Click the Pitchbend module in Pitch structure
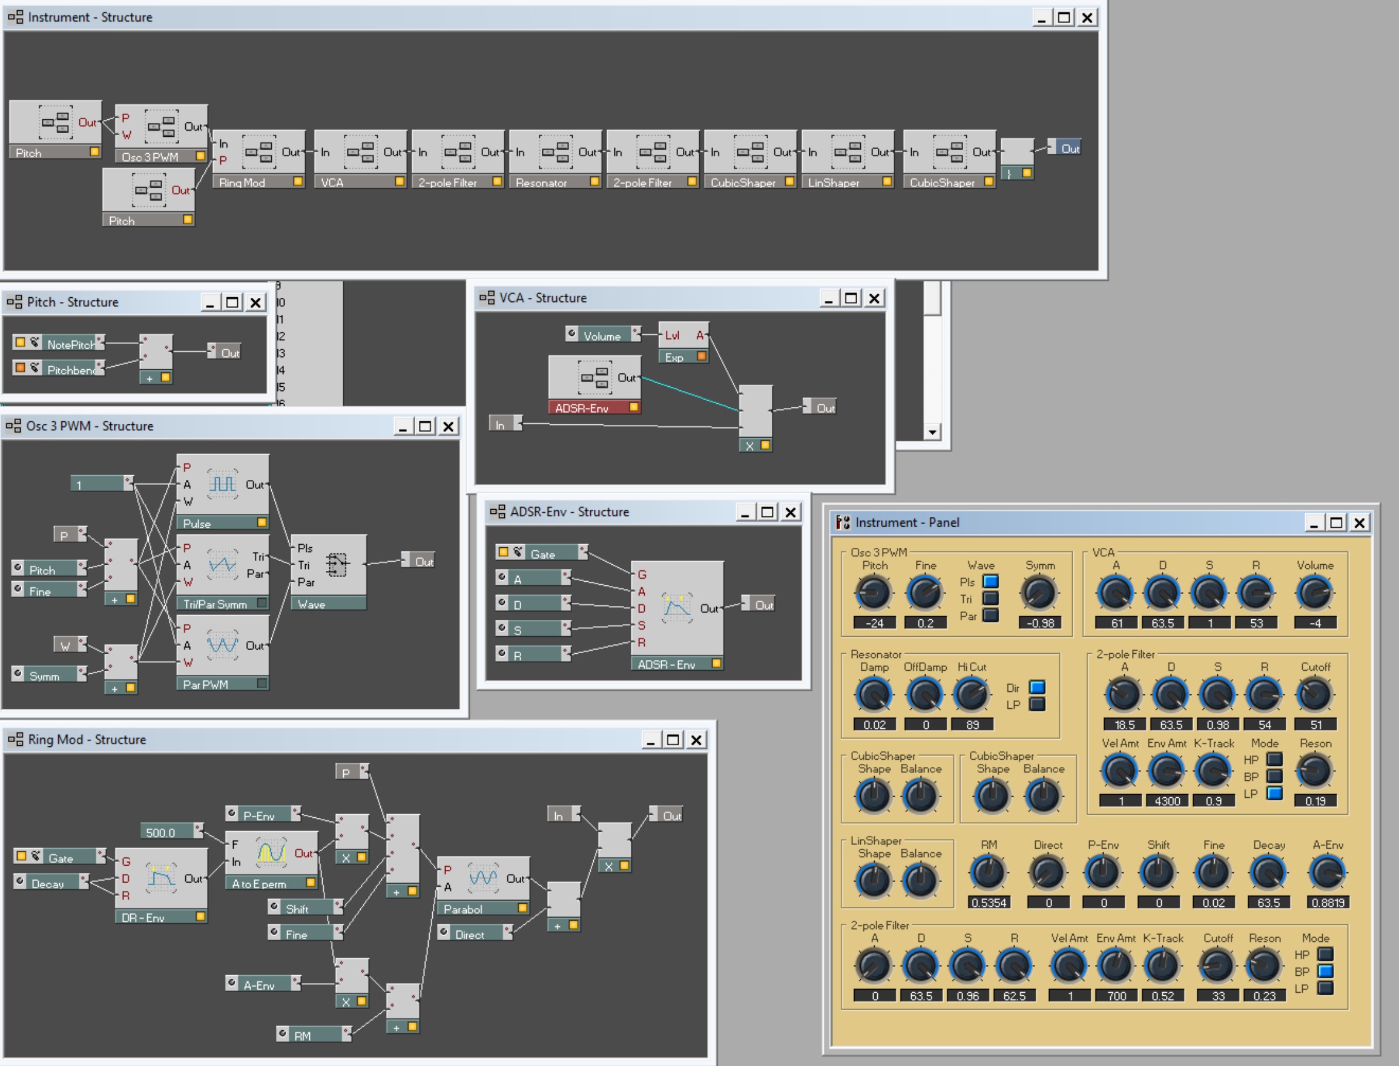This screenshot has height=1066, width=1399. [x=58, y=368]
